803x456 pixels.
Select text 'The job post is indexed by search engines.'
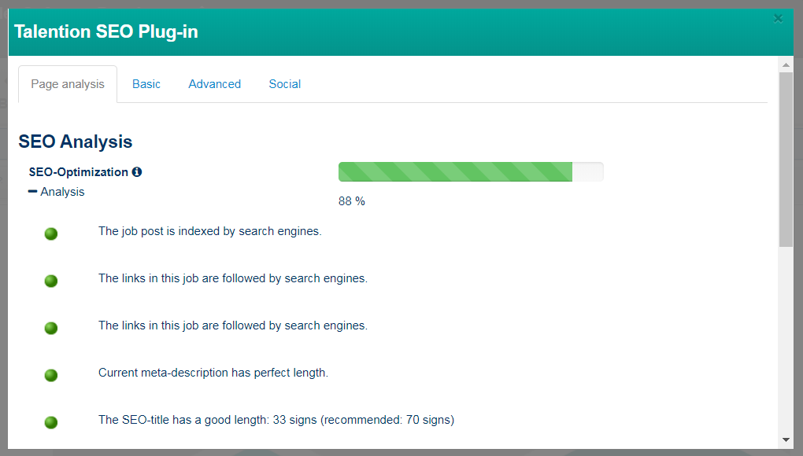click(210, 232)
